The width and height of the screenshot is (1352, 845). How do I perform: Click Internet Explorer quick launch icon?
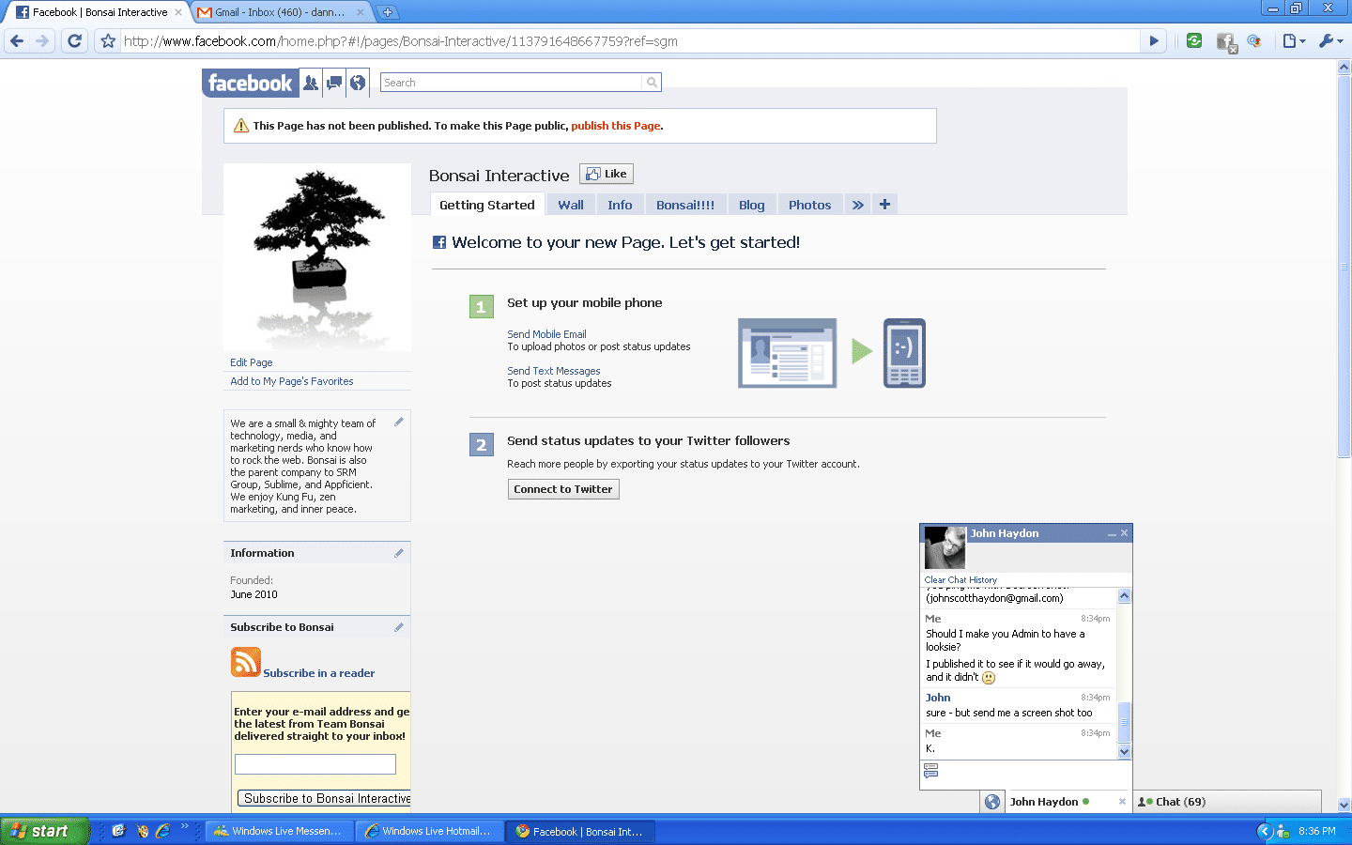(x=162, y=831)
